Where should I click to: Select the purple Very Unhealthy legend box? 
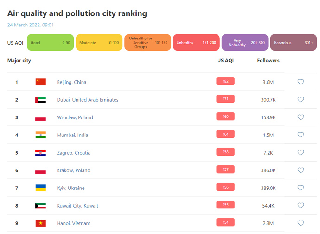(x=244, y=43)
